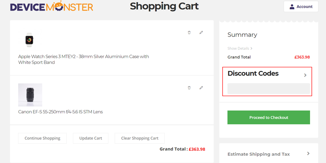Image resolution: width=326 pixels, height=163 pixels.
Task: Clear Shopping Cart contents
Action: (139, 138)
